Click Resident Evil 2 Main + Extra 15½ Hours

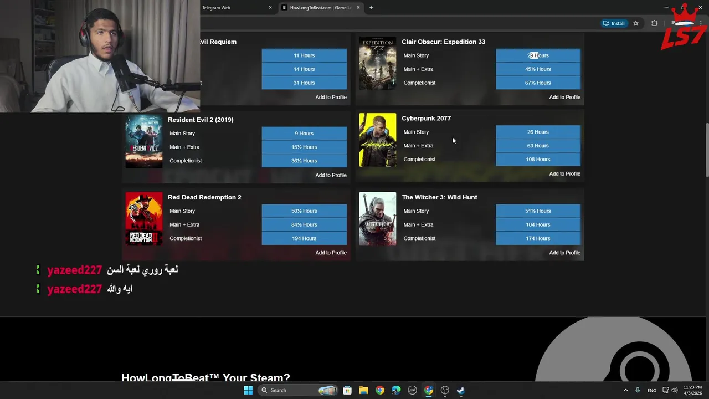(304, 147)
